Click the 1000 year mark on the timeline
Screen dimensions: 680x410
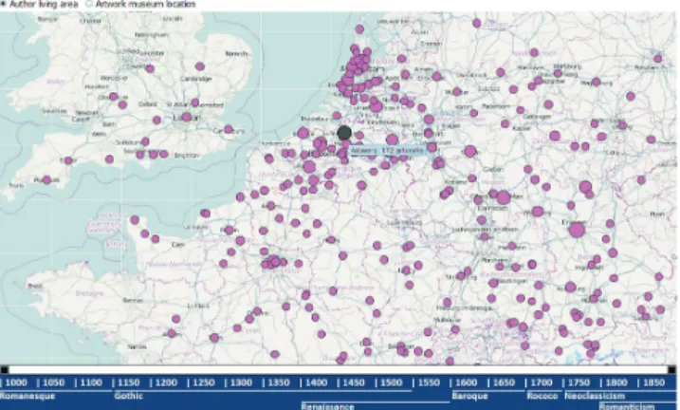coord(14,382)
